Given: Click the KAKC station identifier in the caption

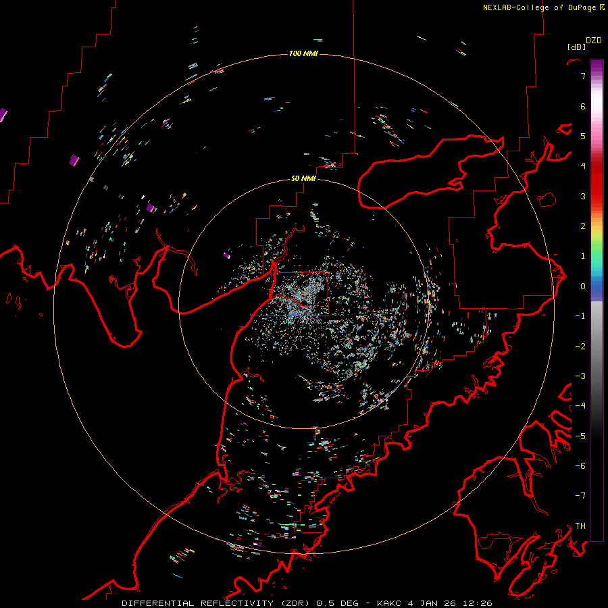Looking at the screenshot, I should pos(389,603).
